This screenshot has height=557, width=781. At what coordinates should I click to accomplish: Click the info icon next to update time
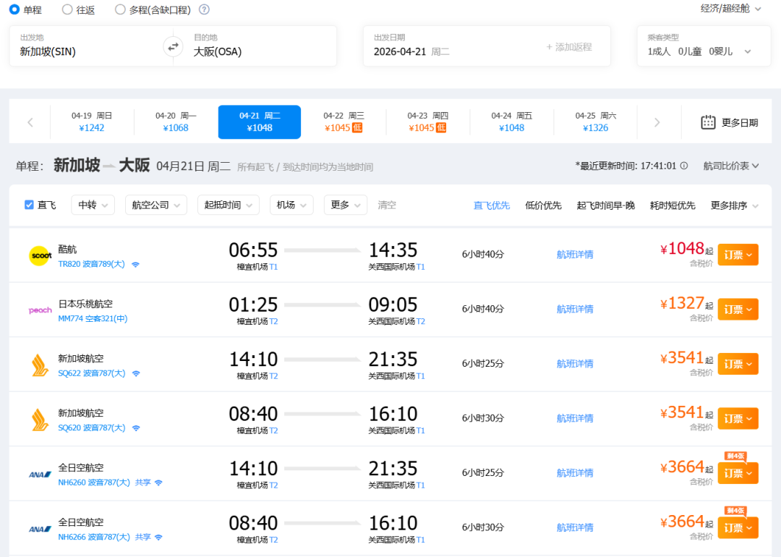pyautogui.click(x=684, y=166)
